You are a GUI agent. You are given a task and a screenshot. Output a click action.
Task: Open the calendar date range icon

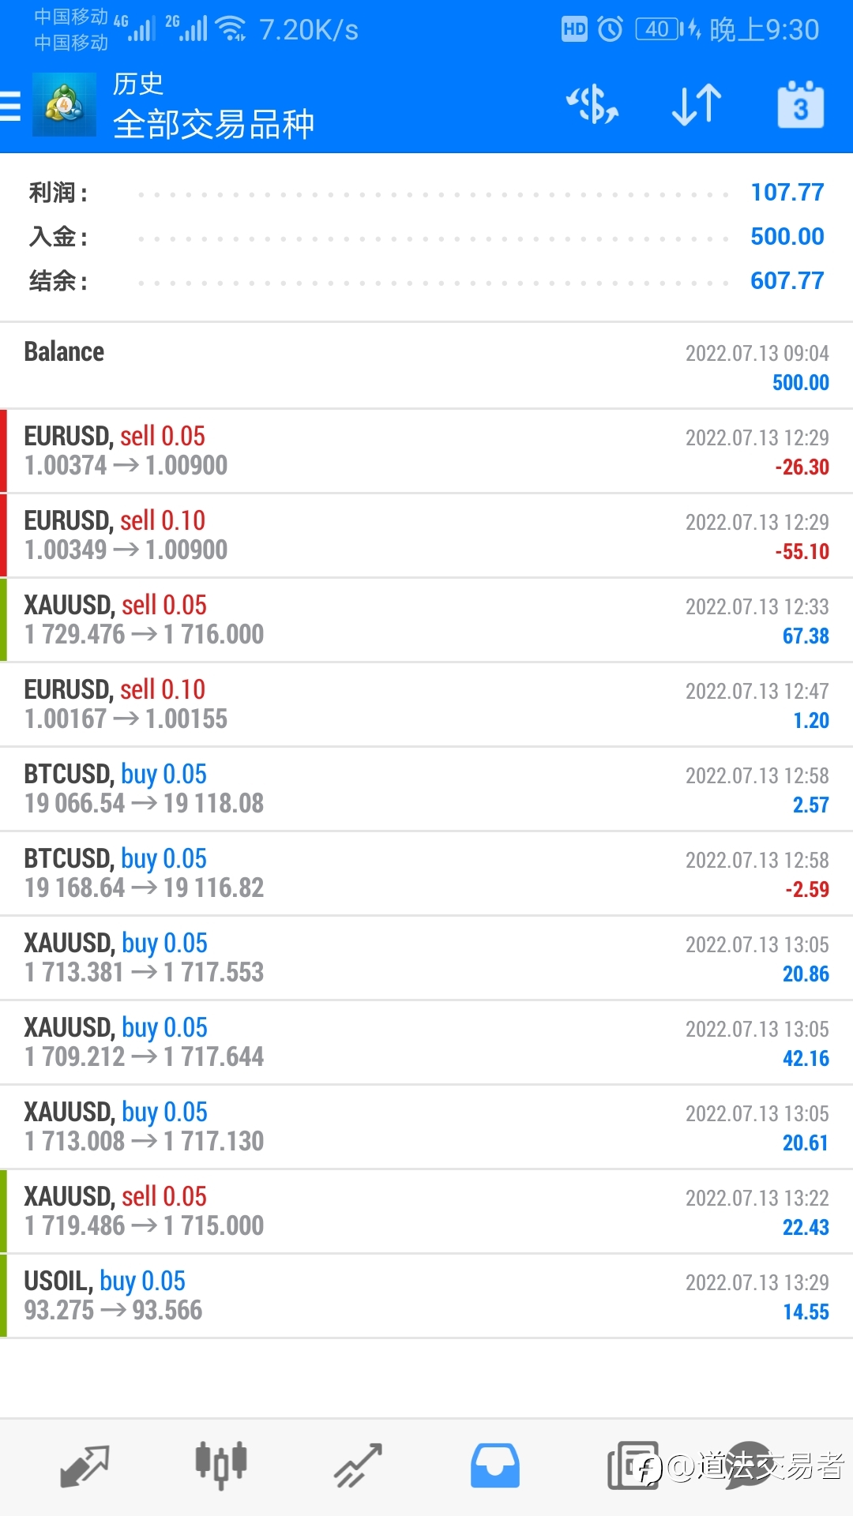coord(801,104)
